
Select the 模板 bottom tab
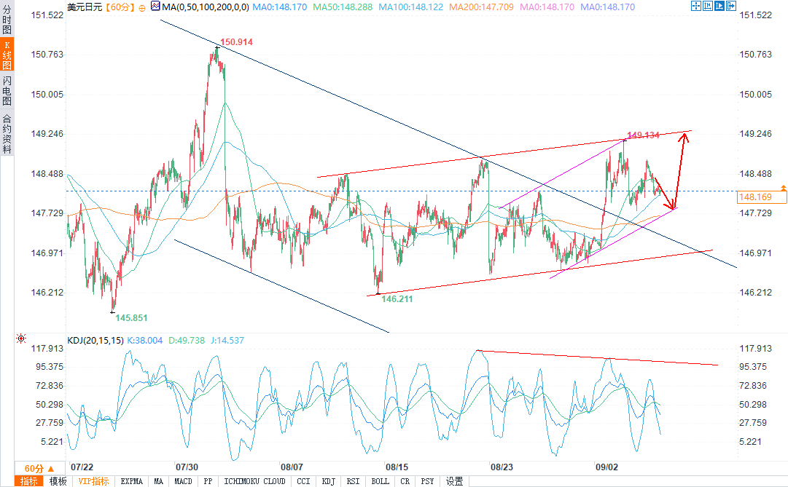(58, 481)
